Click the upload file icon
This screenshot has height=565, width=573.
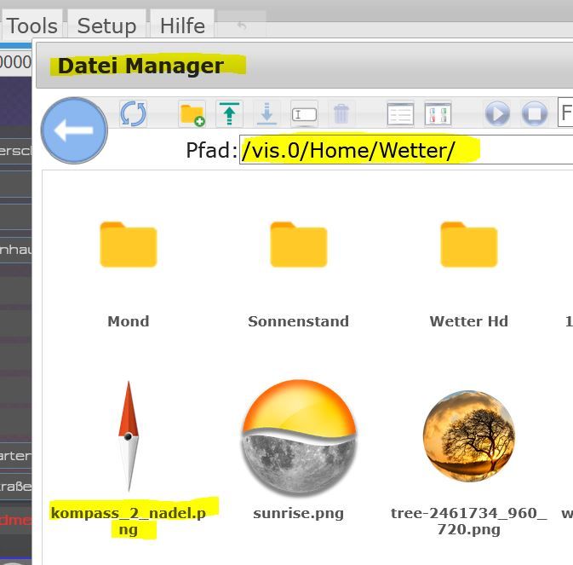click(x=229, y=113)
